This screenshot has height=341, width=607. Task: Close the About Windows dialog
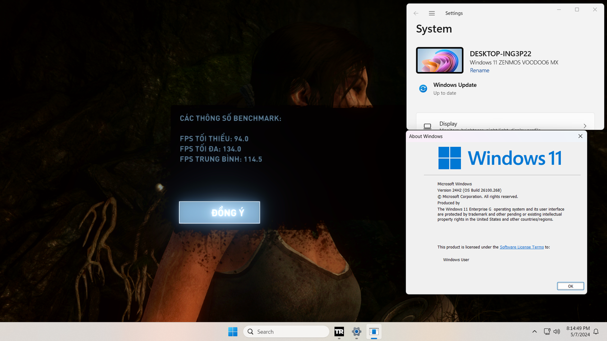pyautogui.click(x=580, y=136)
